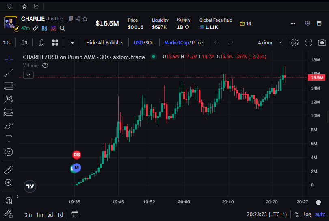Open the 30s interval dropdown

click(7, 42)
